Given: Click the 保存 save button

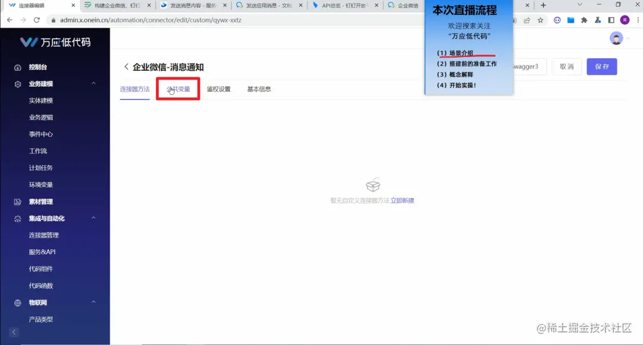Looking at the screenshot, I should [x=601, y=67].
